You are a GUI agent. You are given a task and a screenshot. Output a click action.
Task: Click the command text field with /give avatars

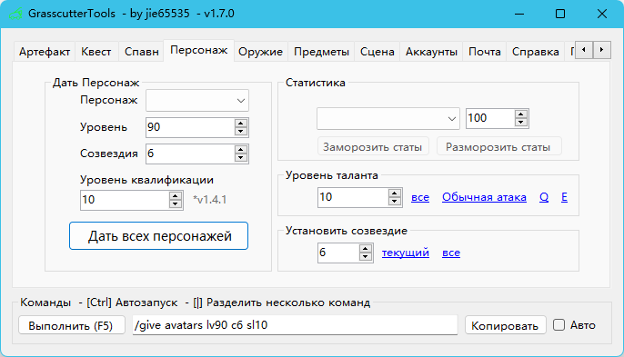coord(295,325)
